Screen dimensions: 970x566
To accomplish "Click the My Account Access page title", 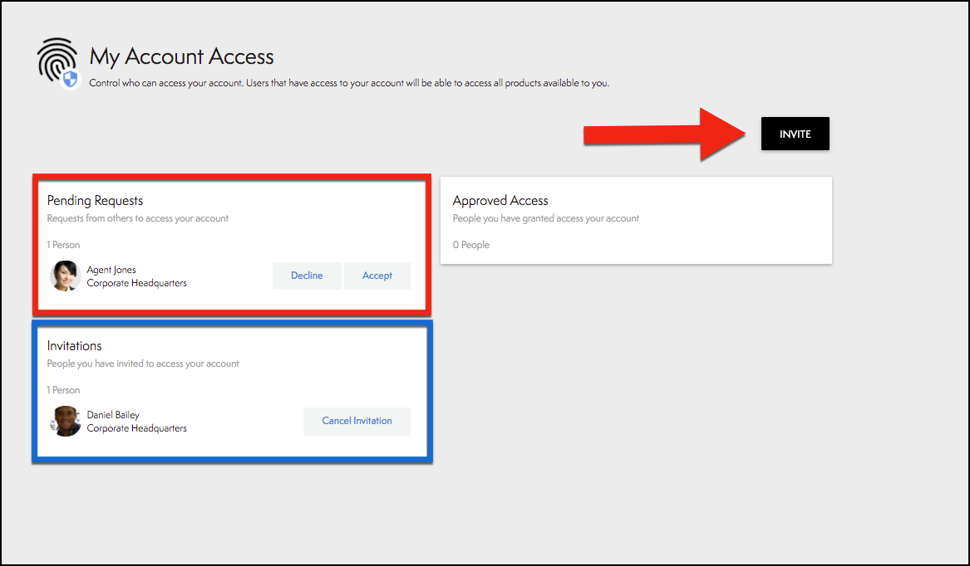I will (181, 56).
